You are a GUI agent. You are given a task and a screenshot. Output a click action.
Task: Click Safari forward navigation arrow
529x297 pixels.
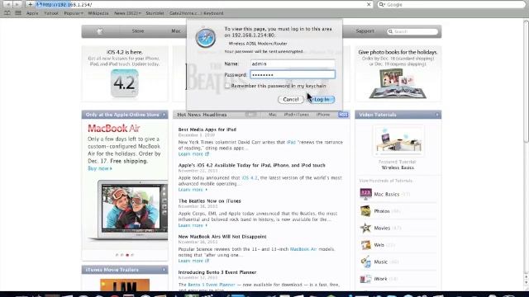point(17,4)
